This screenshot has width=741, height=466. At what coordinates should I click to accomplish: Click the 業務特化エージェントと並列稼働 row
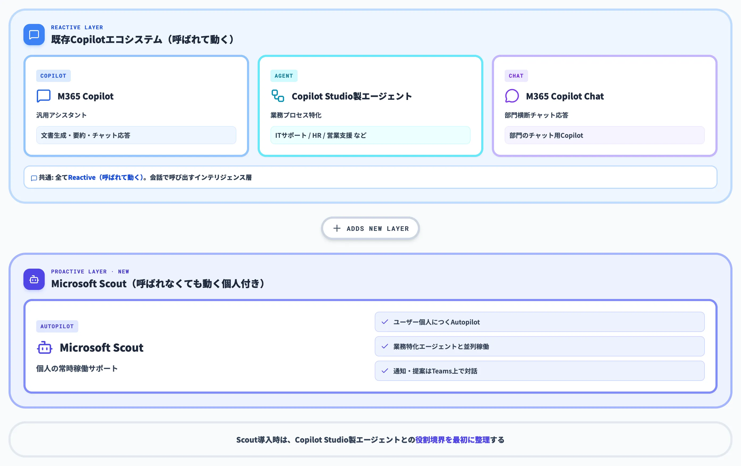(x=540, y=346)
